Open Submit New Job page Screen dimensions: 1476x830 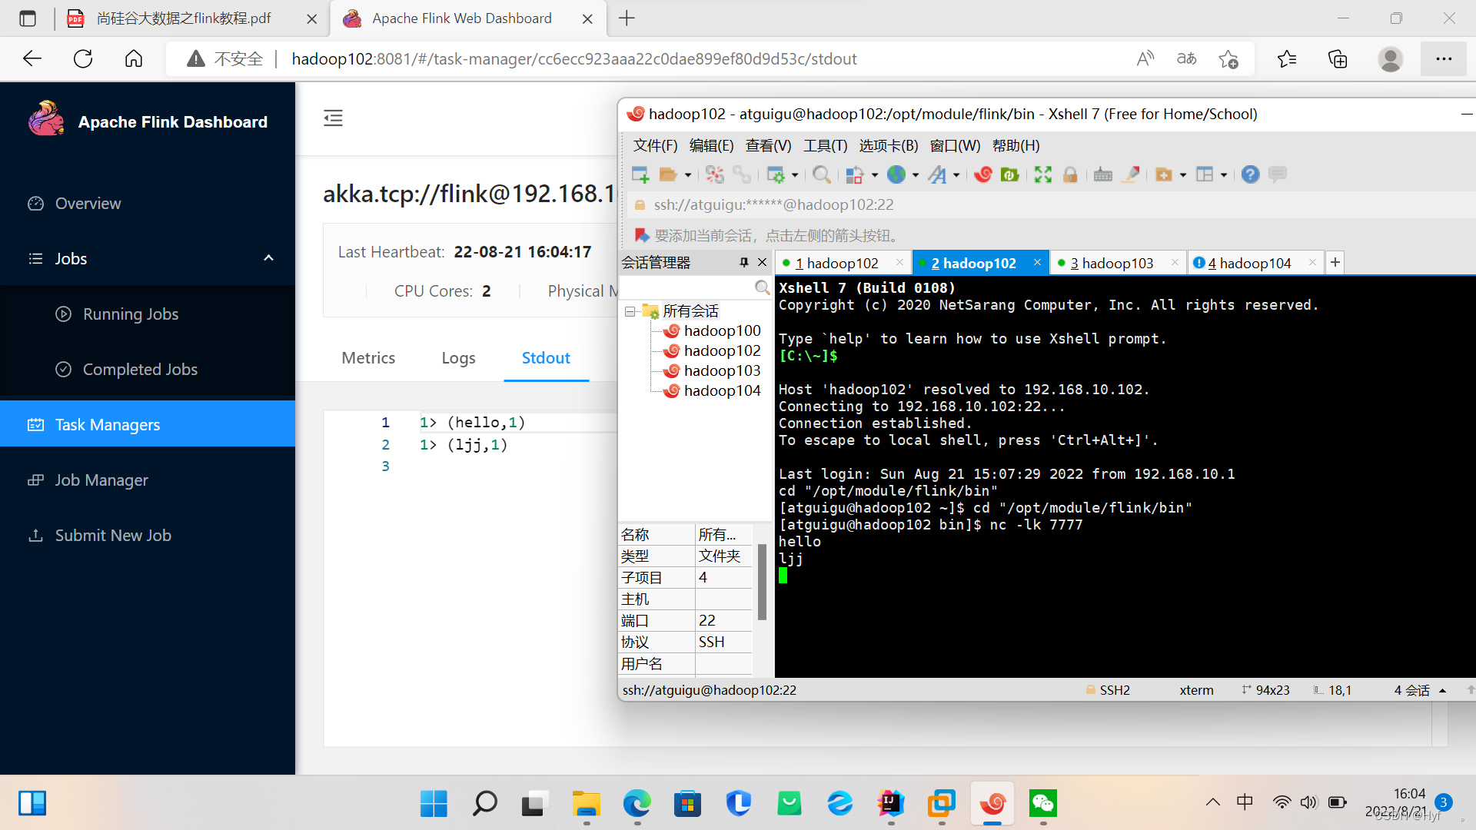113,535
